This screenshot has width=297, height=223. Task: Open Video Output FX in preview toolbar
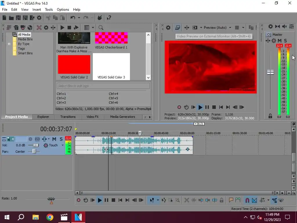pos(187,28)
